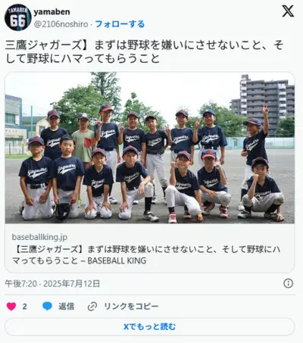Screen dimensions: 303x343
Task: Like the post with heart icon
Action: click(x=11, y=307)
